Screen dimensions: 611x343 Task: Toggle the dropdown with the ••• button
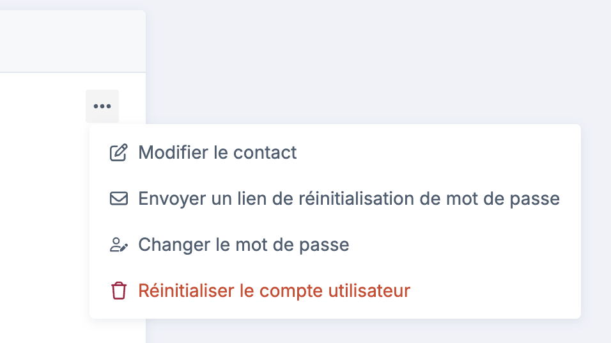102,106
